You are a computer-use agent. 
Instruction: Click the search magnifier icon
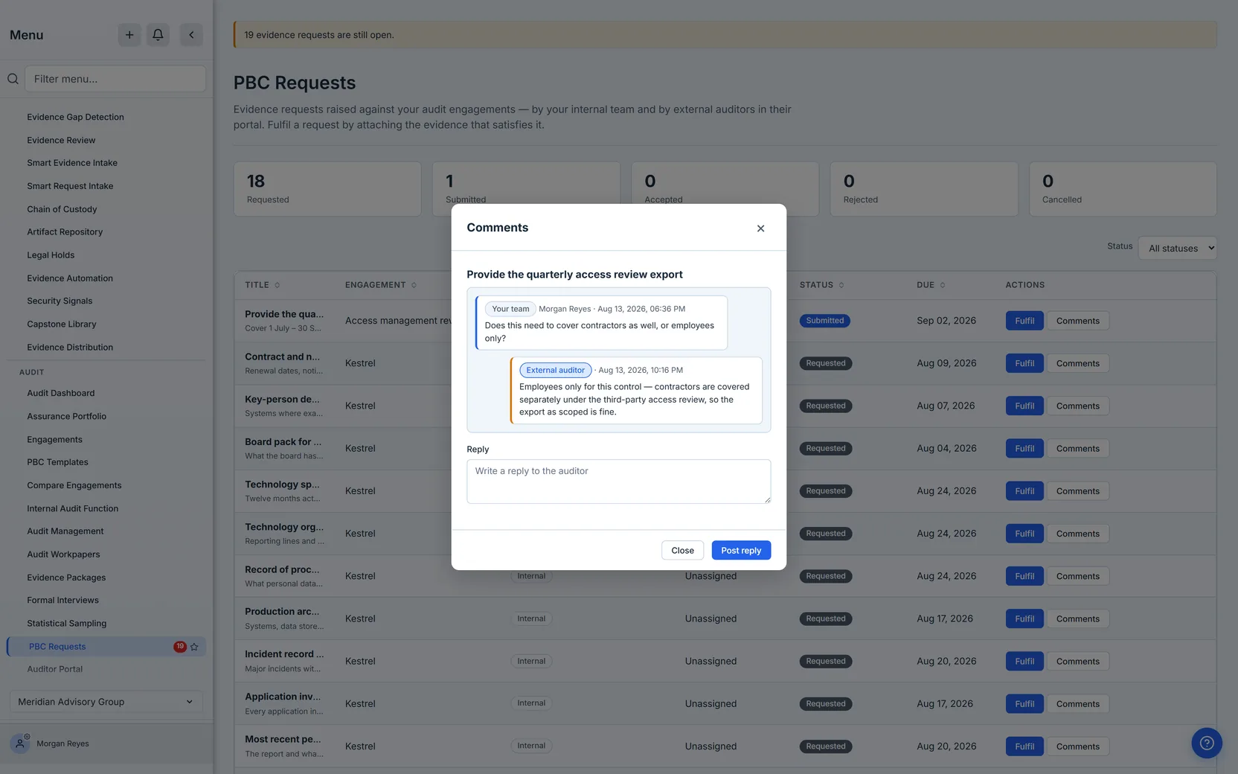13,79
